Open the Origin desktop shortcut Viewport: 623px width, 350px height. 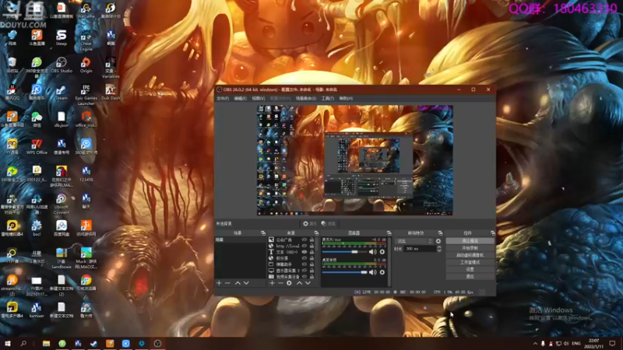click(x=86, y=65)
